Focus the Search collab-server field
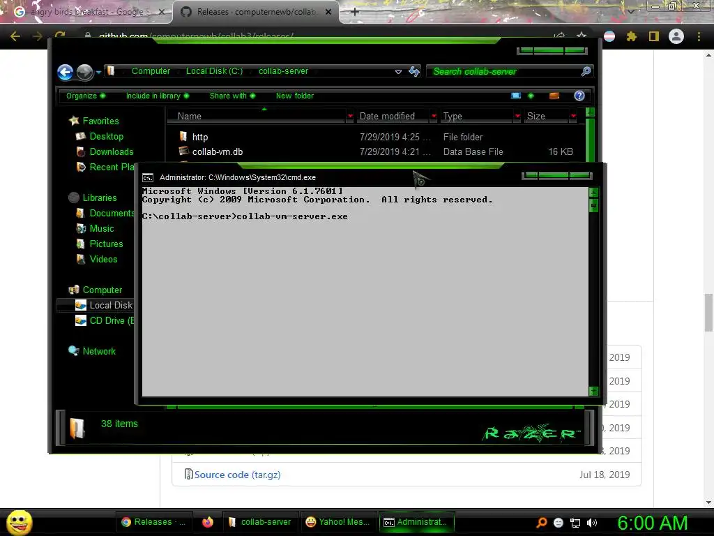This screenshot has width=714, height=536. point(504,71)
